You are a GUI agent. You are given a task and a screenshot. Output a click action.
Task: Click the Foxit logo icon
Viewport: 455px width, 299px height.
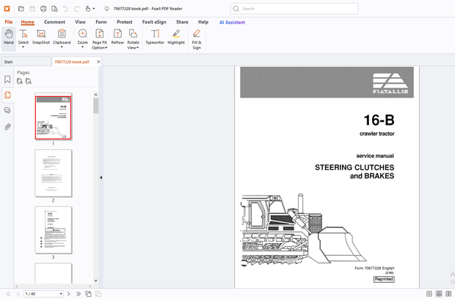[7, 8]
